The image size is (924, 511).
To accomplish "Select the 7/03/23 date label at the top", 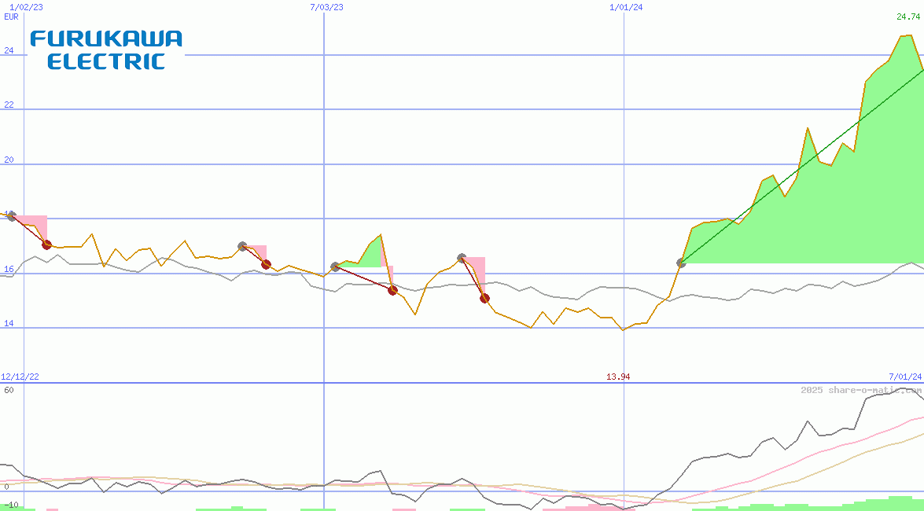I will tap(327, 7).
